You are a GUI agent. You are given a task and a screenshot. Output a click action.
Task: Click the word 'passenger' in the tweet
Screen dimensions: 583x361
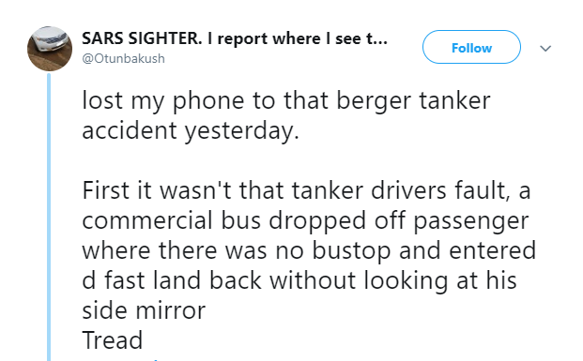[471, 222]
